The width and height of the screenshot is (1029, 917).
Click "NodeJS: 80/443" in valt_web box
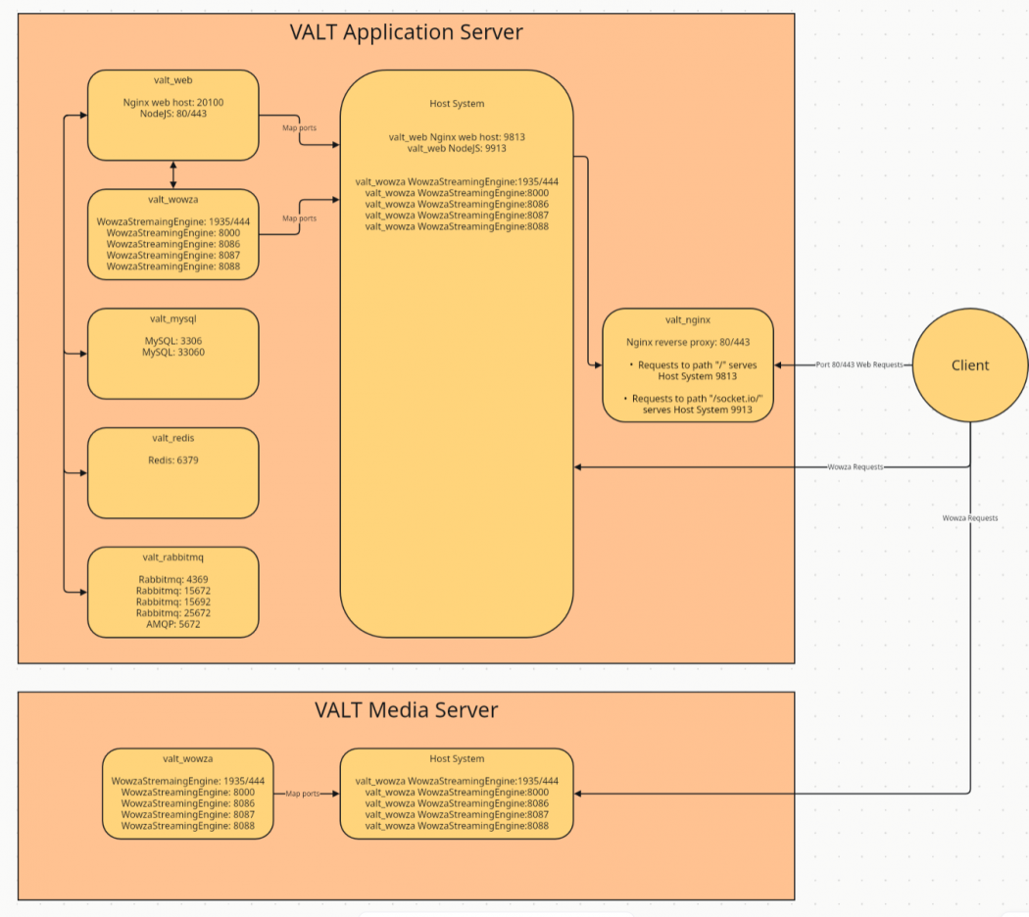click(x=173, y=114)
